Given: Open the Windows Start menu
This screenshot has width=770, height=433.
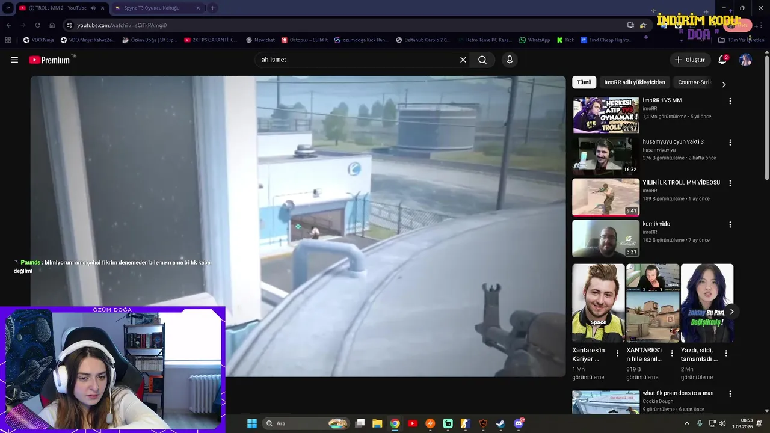Looking at the screenshot, I should 252,423.
